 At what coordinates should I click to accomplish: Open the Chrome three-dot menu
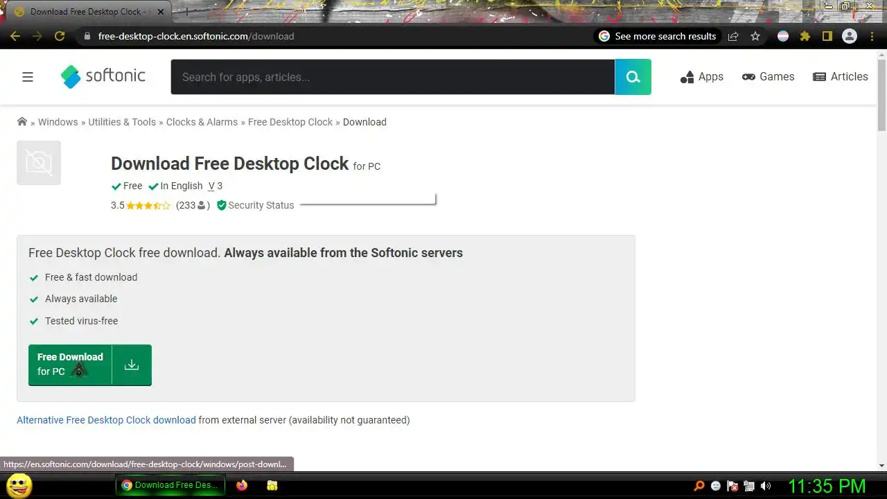(x=872, y=36)
